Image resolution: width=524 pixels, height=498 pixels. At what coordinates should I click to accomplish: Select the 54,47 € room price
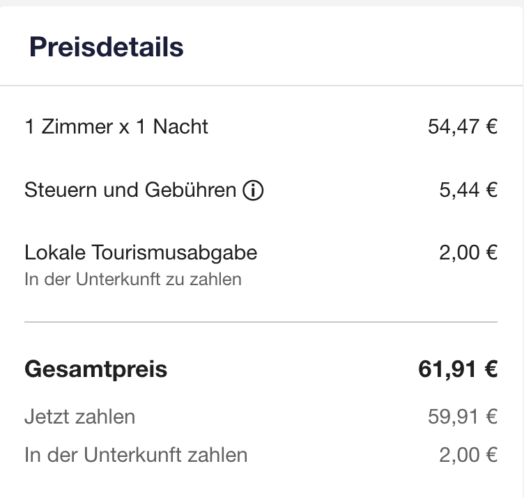[x=463, y=127]
